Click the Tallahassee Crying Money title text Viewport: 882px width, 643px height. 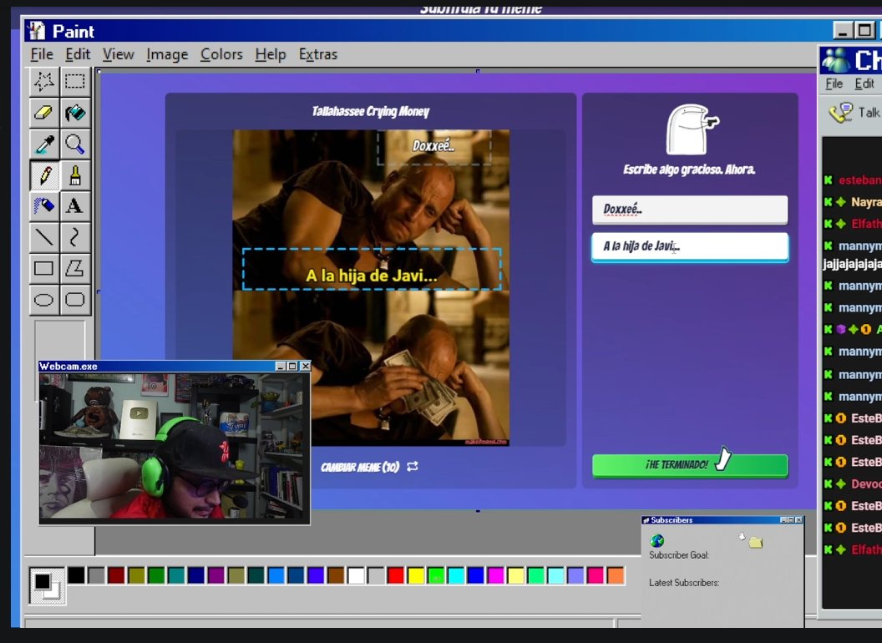pos(371,111)
